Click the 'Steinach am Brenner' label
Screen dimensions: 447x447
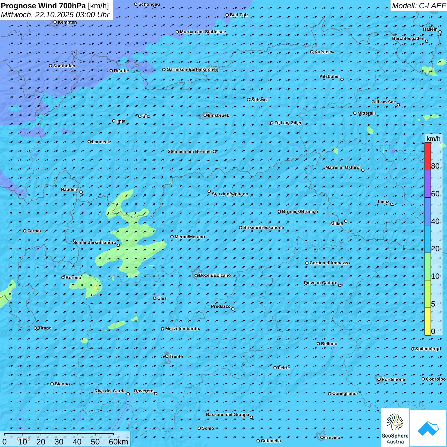coord(190,151)
